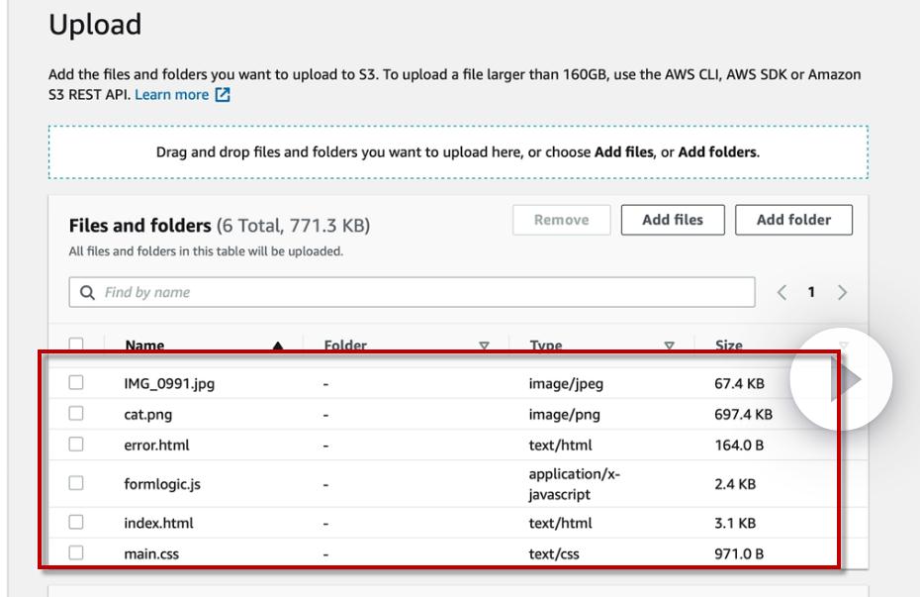This screenshot has width=920, height=597.
Task: Click the external link icon beside Learn more
Action: (x=223, y=96)
